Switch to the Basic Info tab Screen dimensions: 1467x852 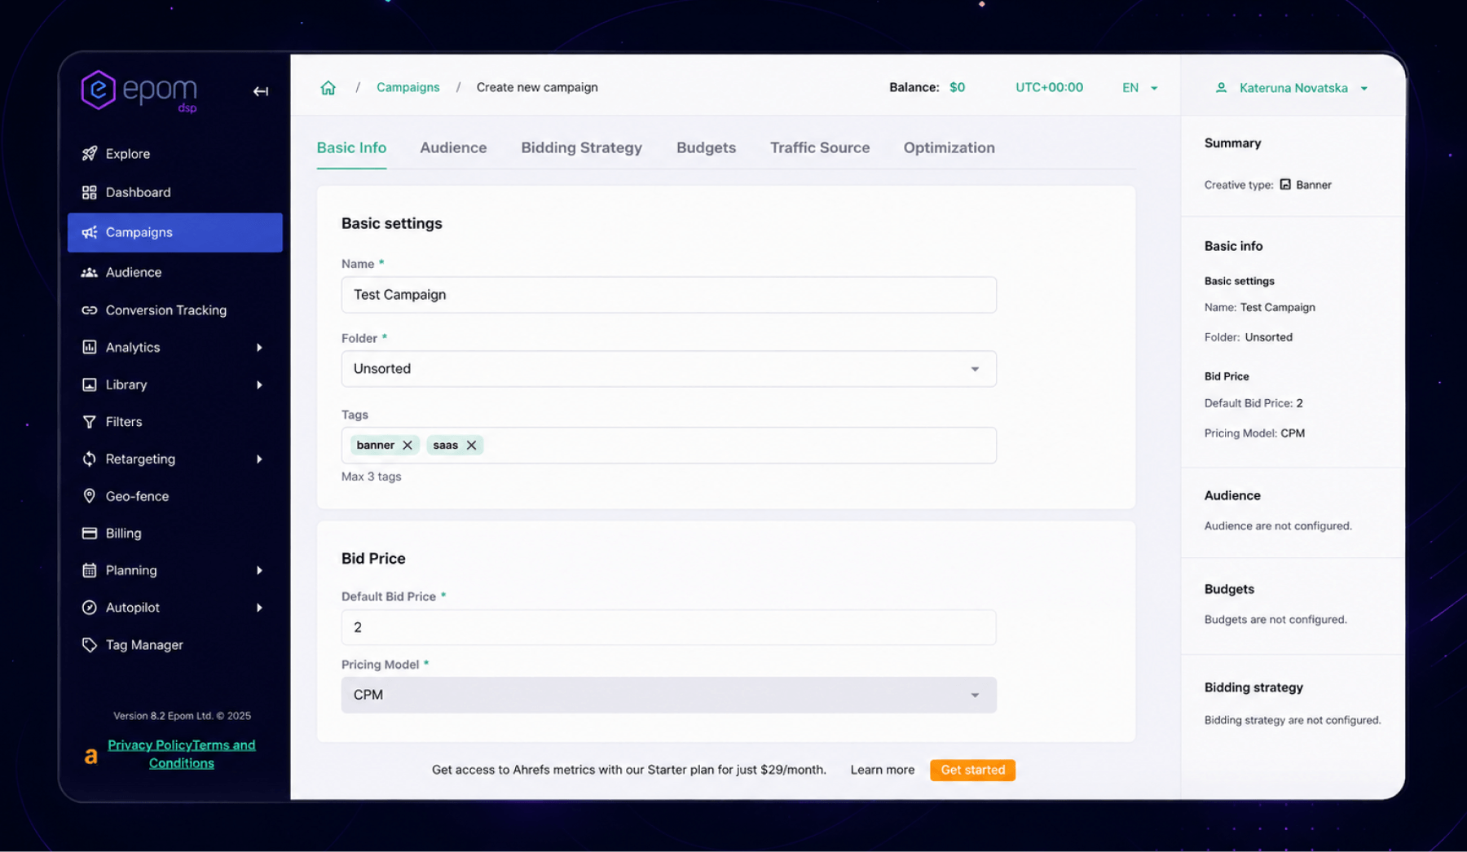click(x=351, y=148)
